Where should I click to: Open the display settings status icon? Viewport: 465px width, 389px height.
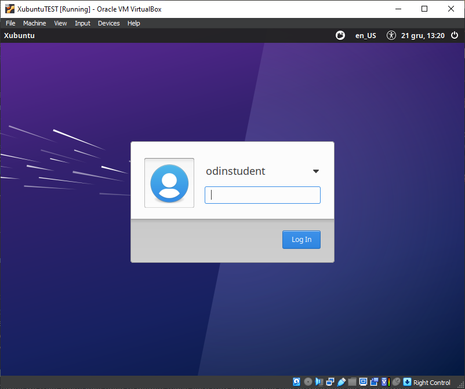pyautogui.click(x=364, y=382)
